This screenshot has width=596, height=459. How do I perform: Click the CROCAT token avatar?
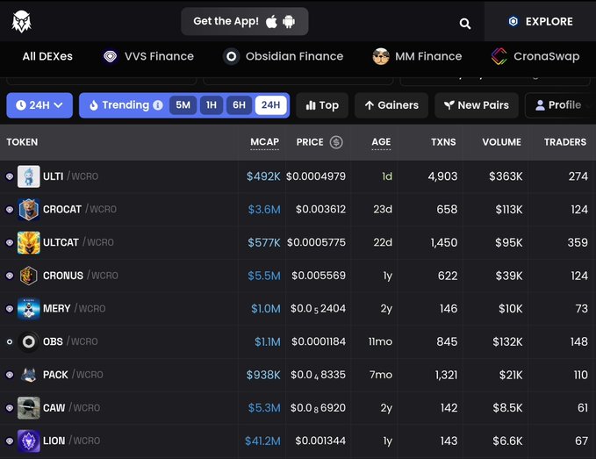click(x=28, y=210)
